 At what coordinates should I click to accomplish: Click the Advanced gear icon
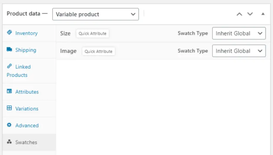[9, 125]
